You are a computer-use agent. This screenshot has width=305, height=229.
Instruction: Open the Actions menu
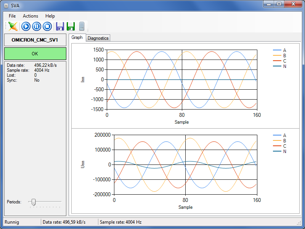tap(30, 16)
